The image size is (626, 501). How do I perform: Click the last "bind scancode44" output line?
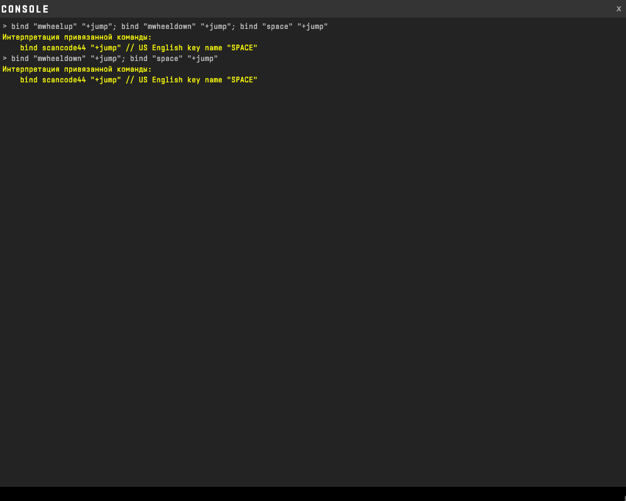point(138,80)
